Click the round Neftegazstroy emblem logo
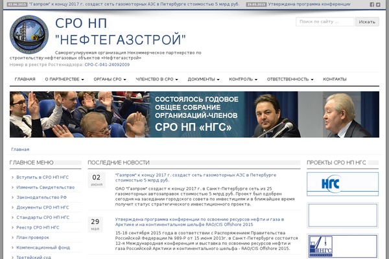This screenshot has height=259, width=389. 29,34
